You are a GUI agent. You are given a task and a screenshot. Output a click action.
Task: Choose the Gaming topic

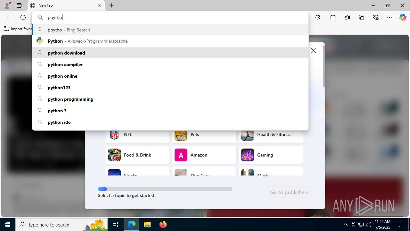pos(271,155)
